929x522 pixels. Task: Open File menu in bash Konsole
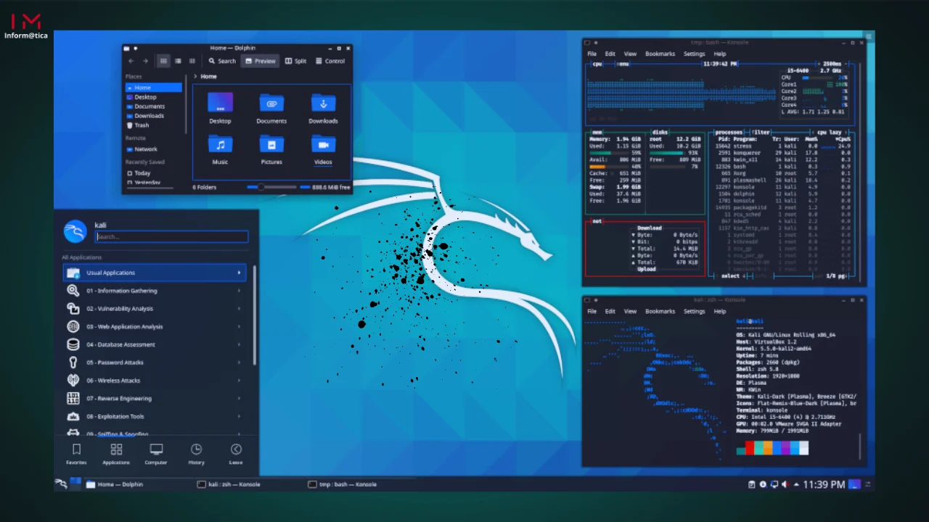(592, 54)
